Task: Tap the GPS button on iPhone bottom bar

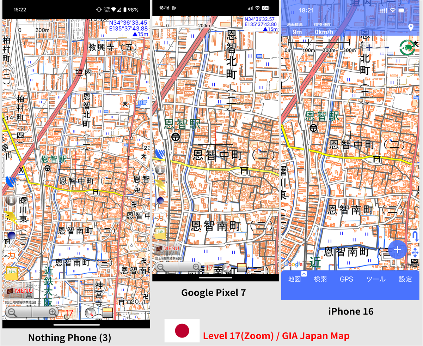Action: tap(347, 279)
